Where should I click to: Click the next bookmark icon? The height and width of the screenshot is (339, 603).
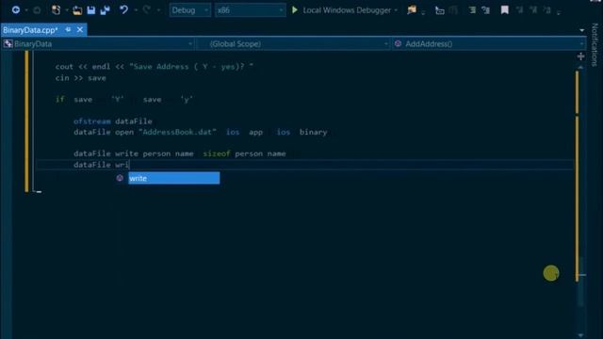pyautogui.click(x=533, y=10)
